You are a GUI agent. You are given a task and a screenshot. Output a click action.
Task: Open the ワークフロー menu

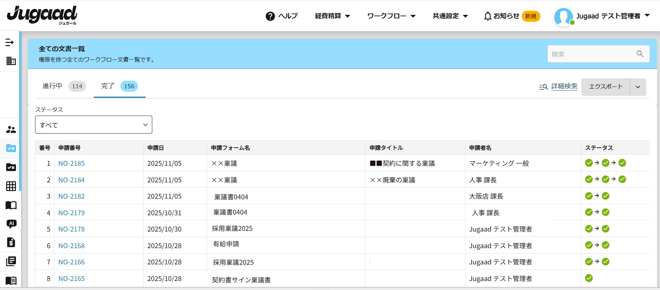391,16
